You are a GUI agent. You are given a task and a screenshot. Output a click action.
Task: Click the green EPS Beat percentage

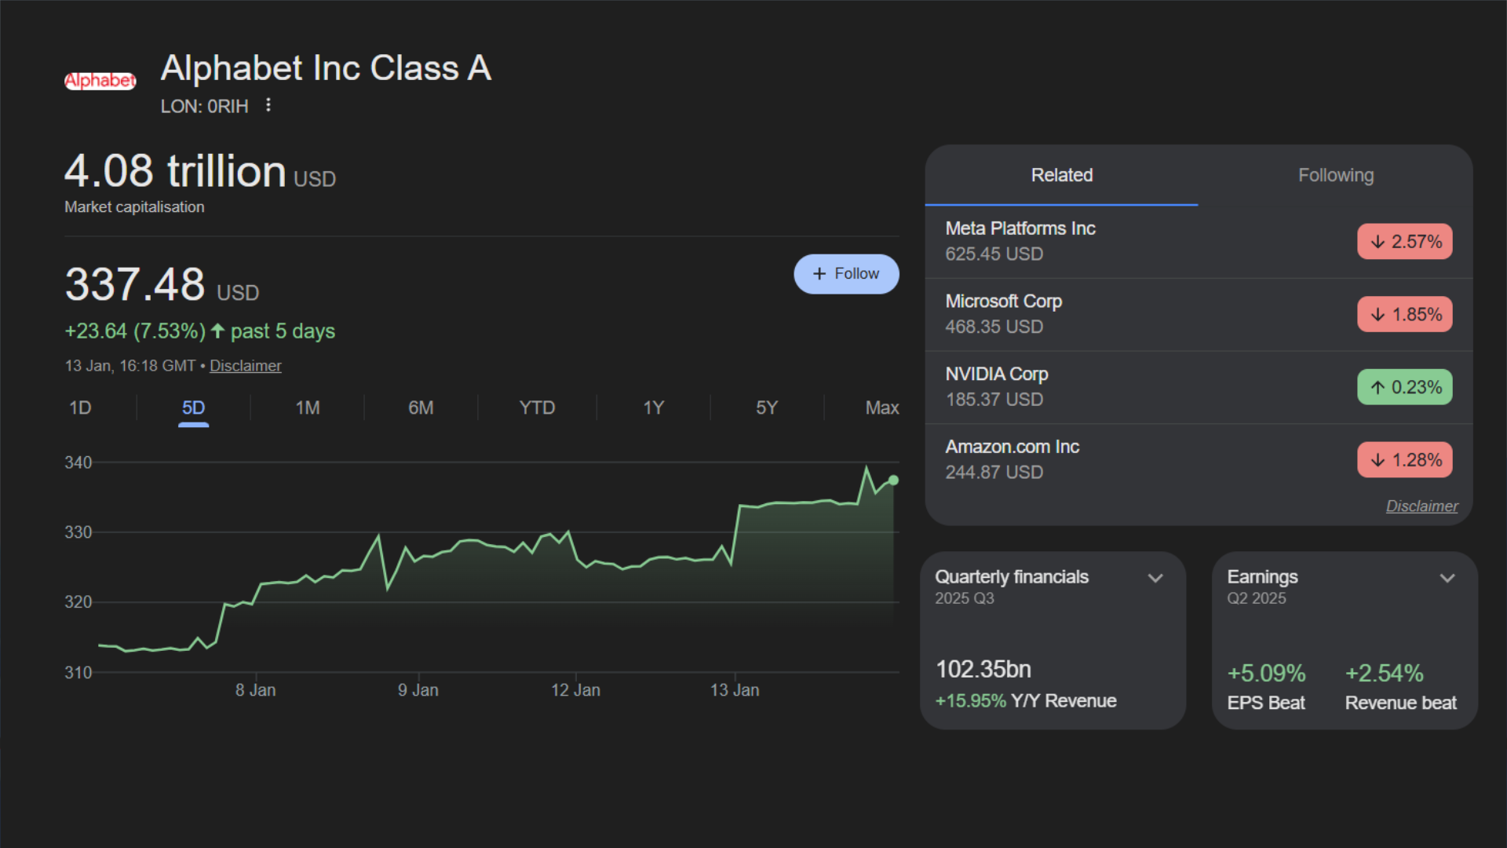[x=1266, y=673]
